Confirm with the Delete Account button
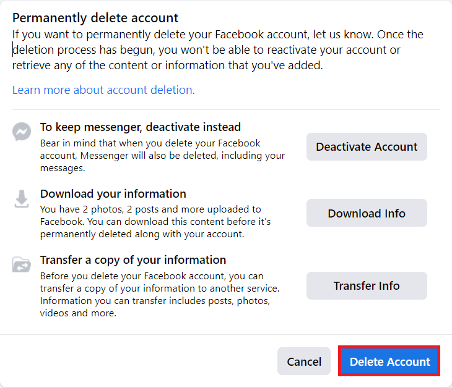 389,361
